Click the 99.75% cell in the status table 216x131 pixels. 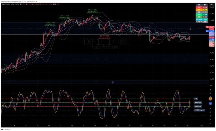pyautogui.click(x=205, y=12)
